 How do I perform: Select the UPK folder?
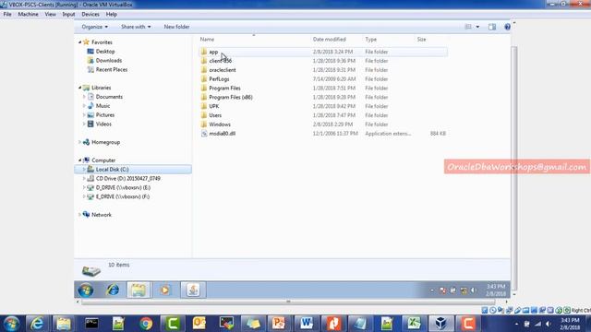(x=213, y=106)
